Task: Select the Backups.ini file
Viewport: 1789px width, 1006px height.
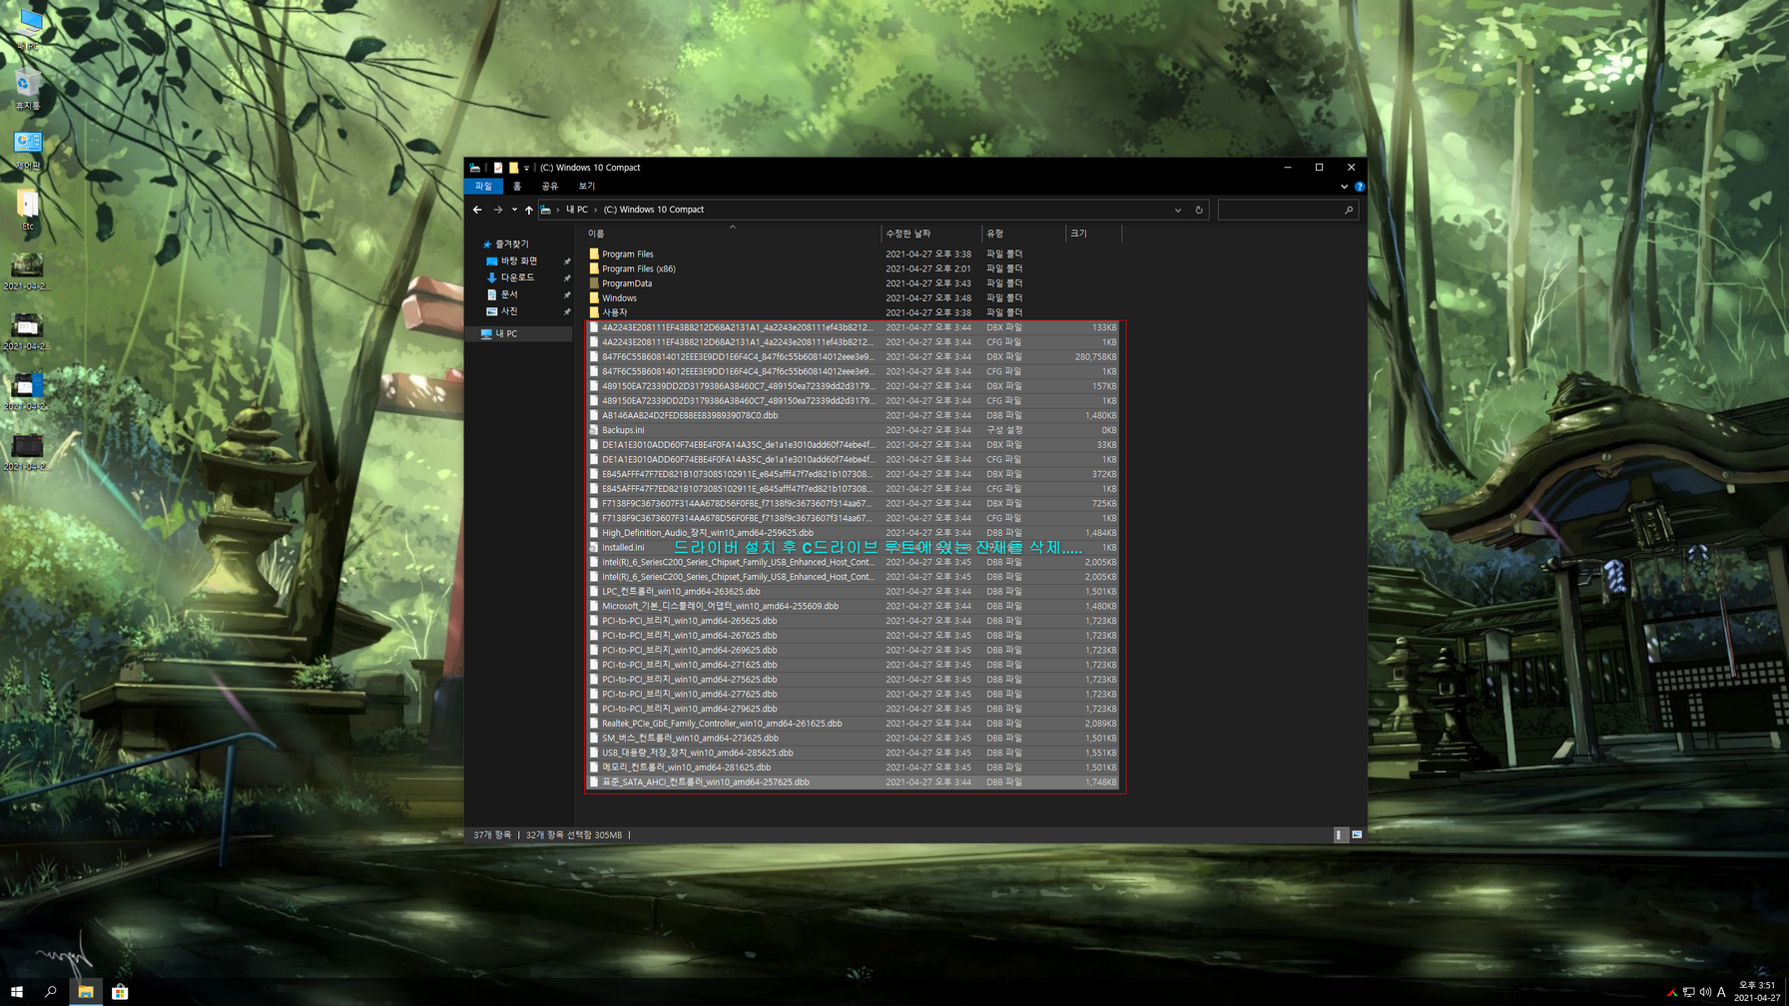Action: [x=854, y=430]
